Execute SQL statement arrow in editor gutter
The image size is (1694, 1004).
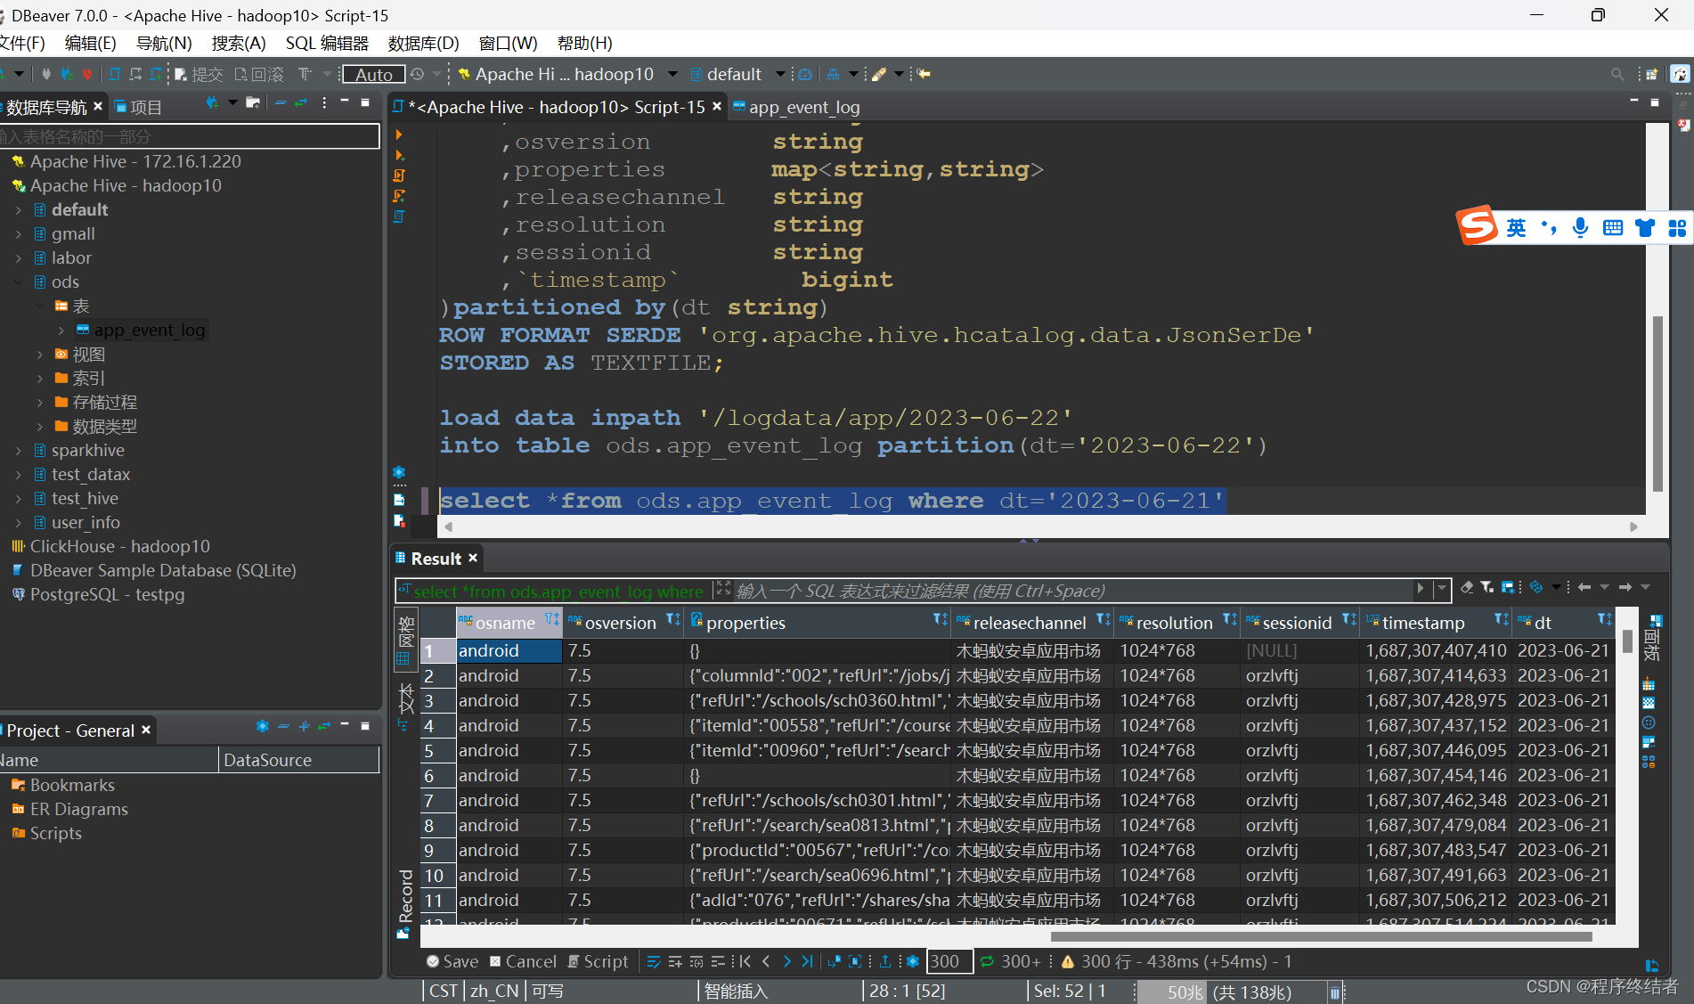[399, 135]
